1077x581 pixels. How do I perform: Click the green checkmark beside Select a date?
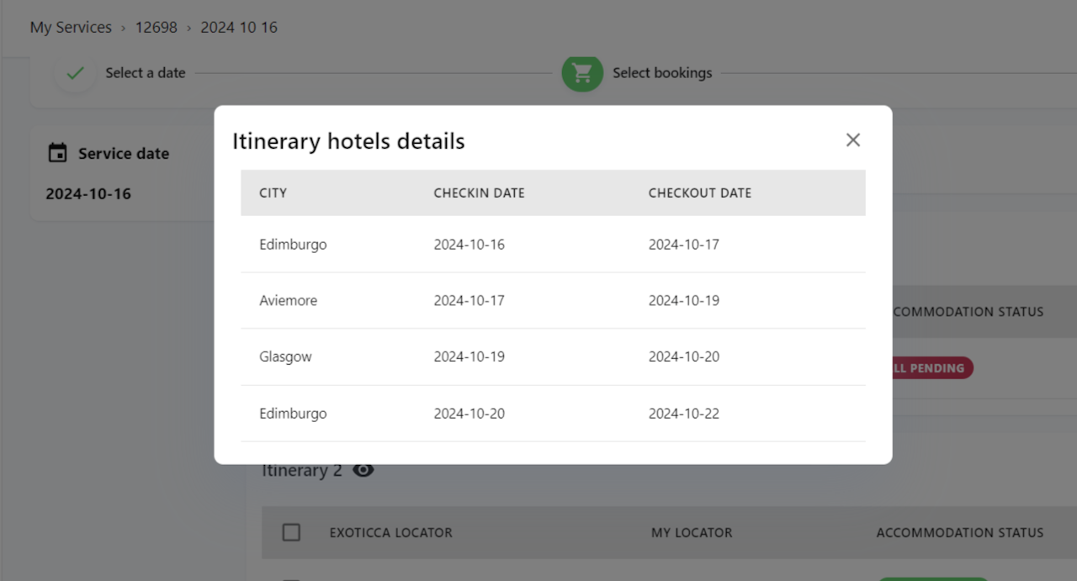point(76,73)
